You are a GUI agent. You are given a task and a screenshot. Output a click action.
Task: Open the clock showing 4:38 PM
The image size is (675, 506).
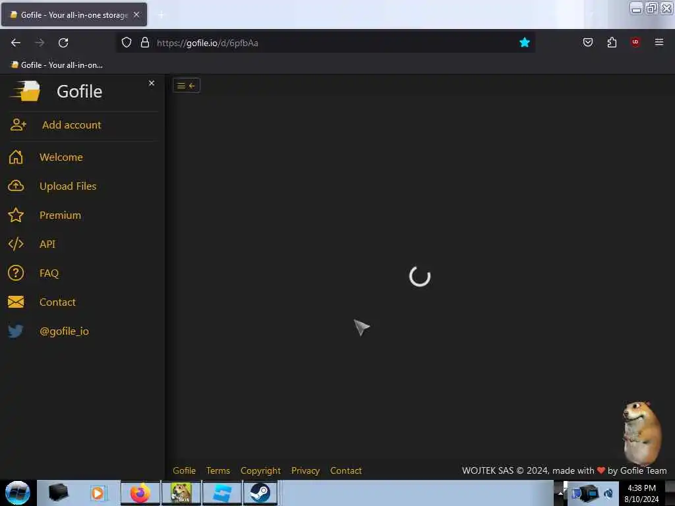coord(641,493)
